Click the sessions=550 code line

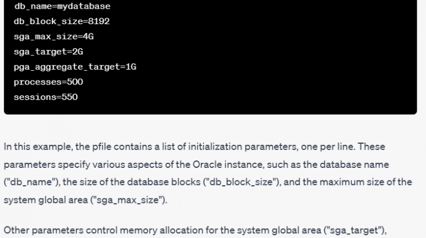pyautogui.click(x=45, y=97)
